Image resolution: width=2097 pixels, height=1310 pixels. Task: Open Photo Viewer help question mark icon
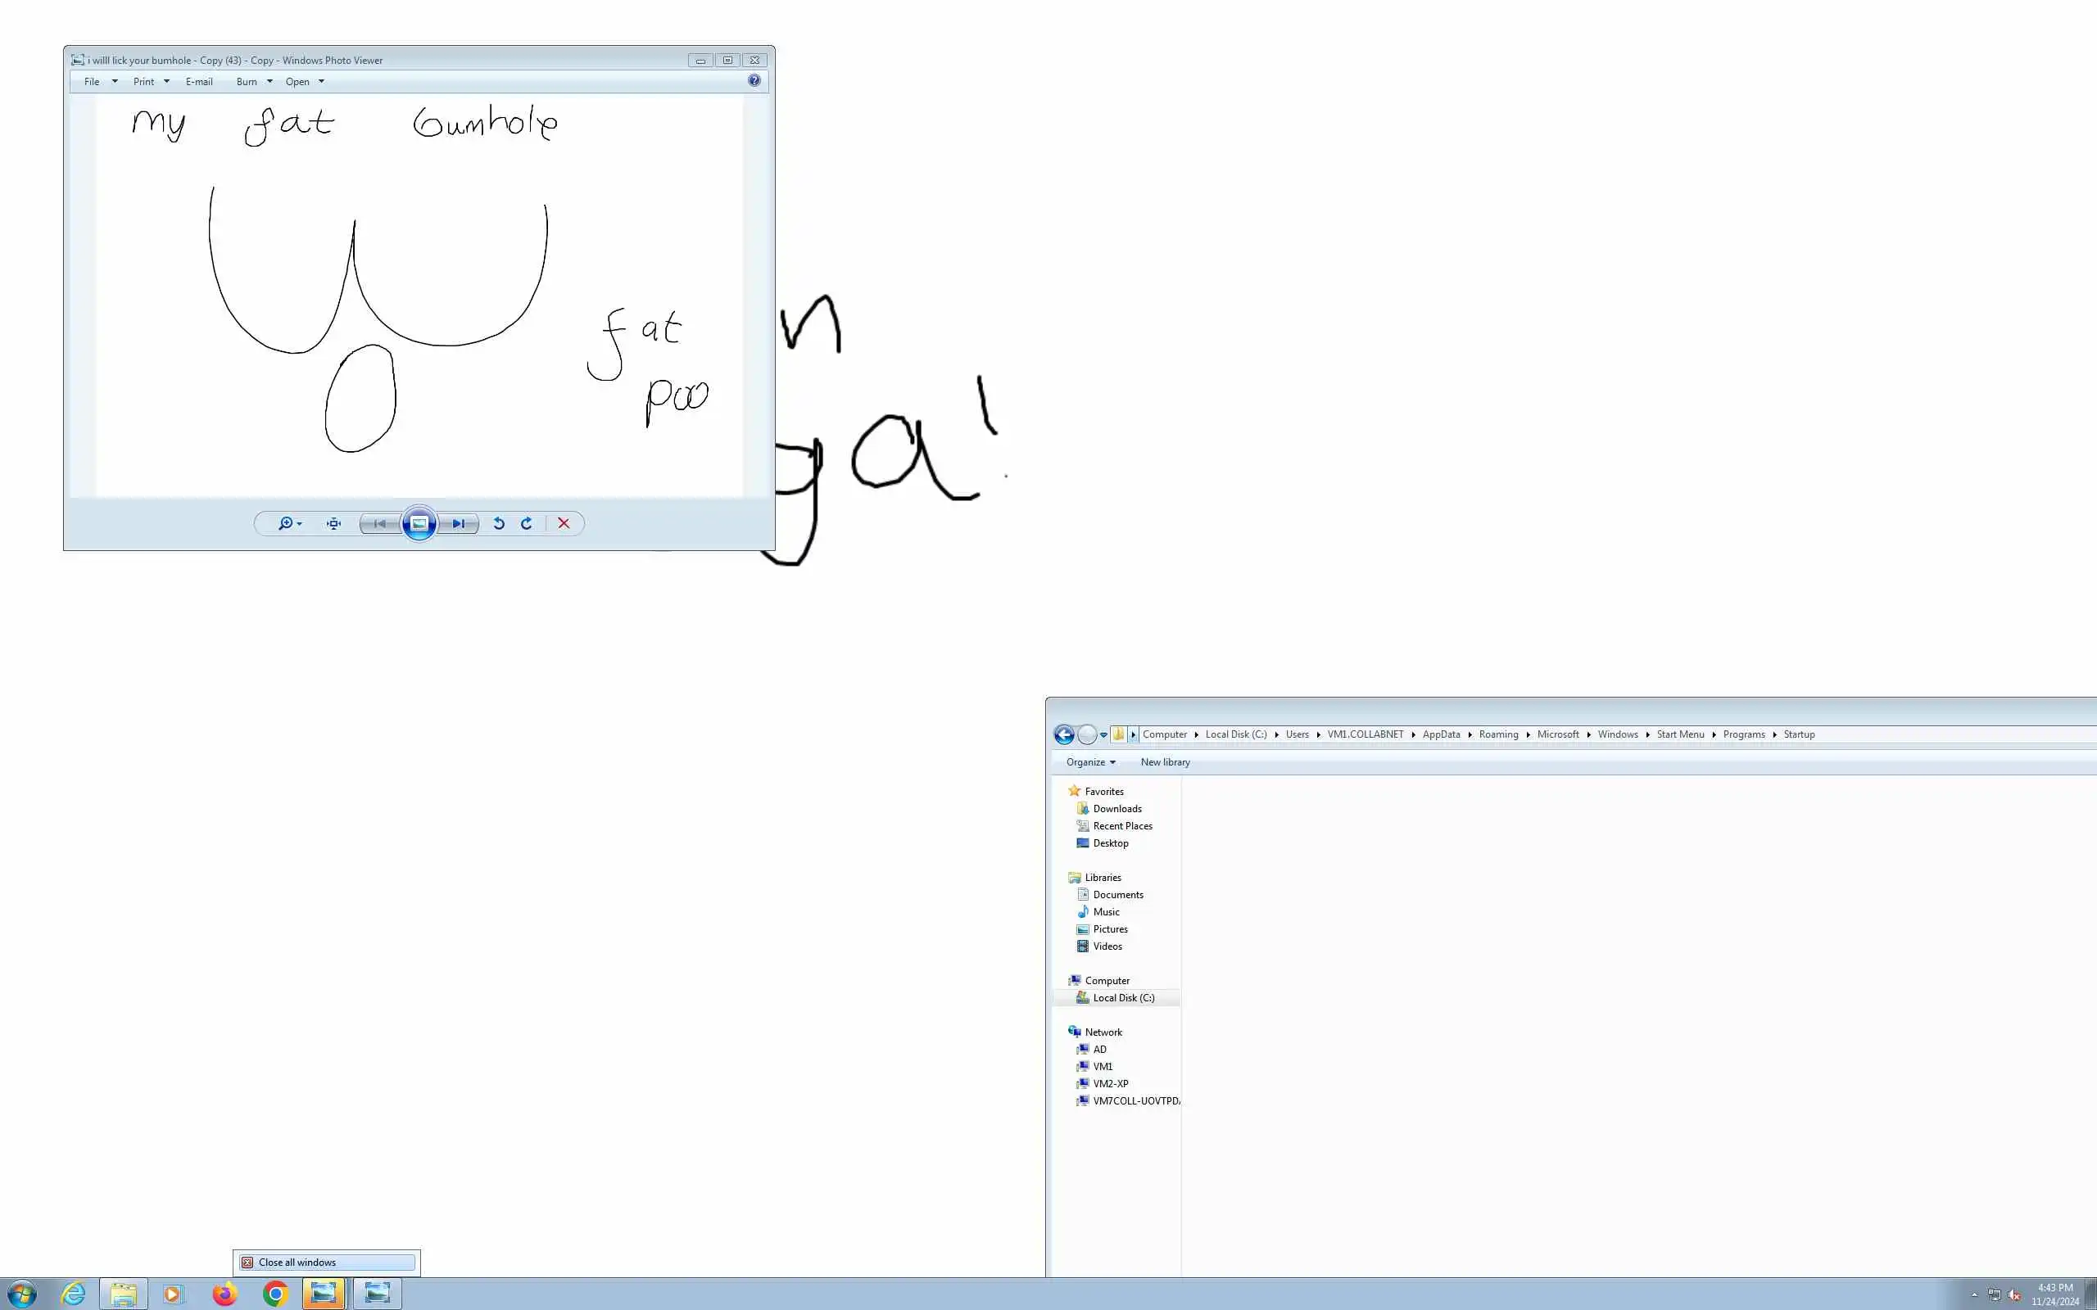point(754,80)
